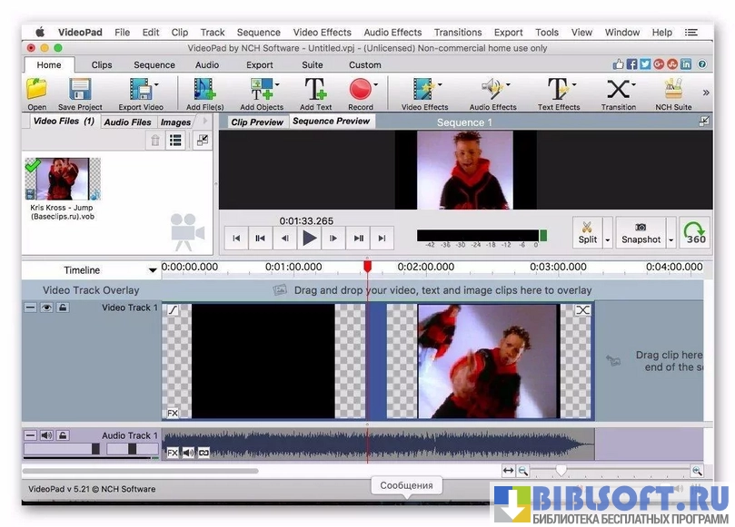Open the Split options dropdown arrow
This screenshot has width=735, height=527.
point(607,240)
